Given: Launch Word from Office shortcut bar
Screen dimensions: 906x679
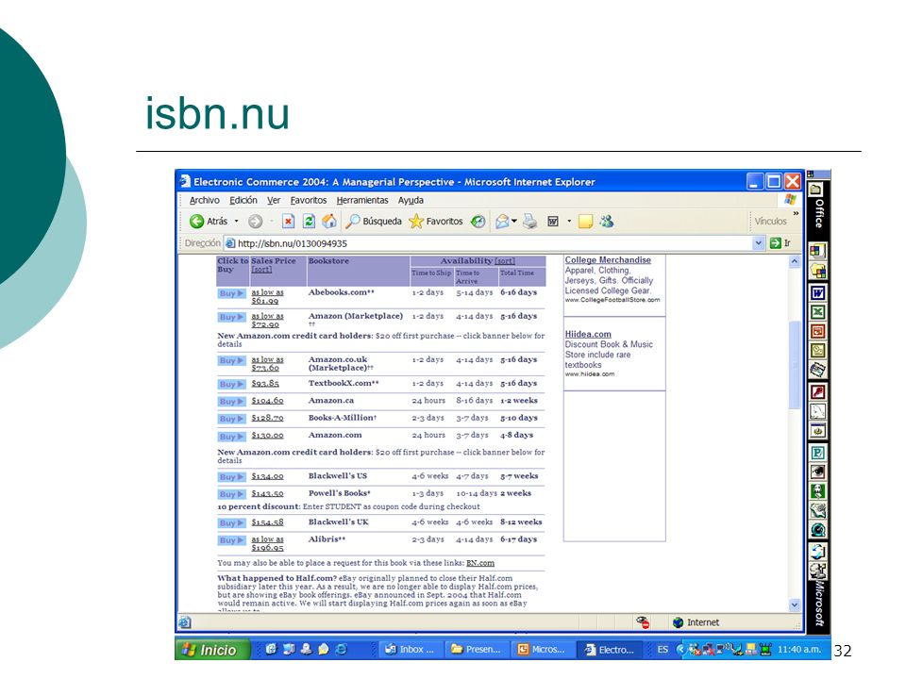Looking at the screenshot, I should [x=817, y=292].
